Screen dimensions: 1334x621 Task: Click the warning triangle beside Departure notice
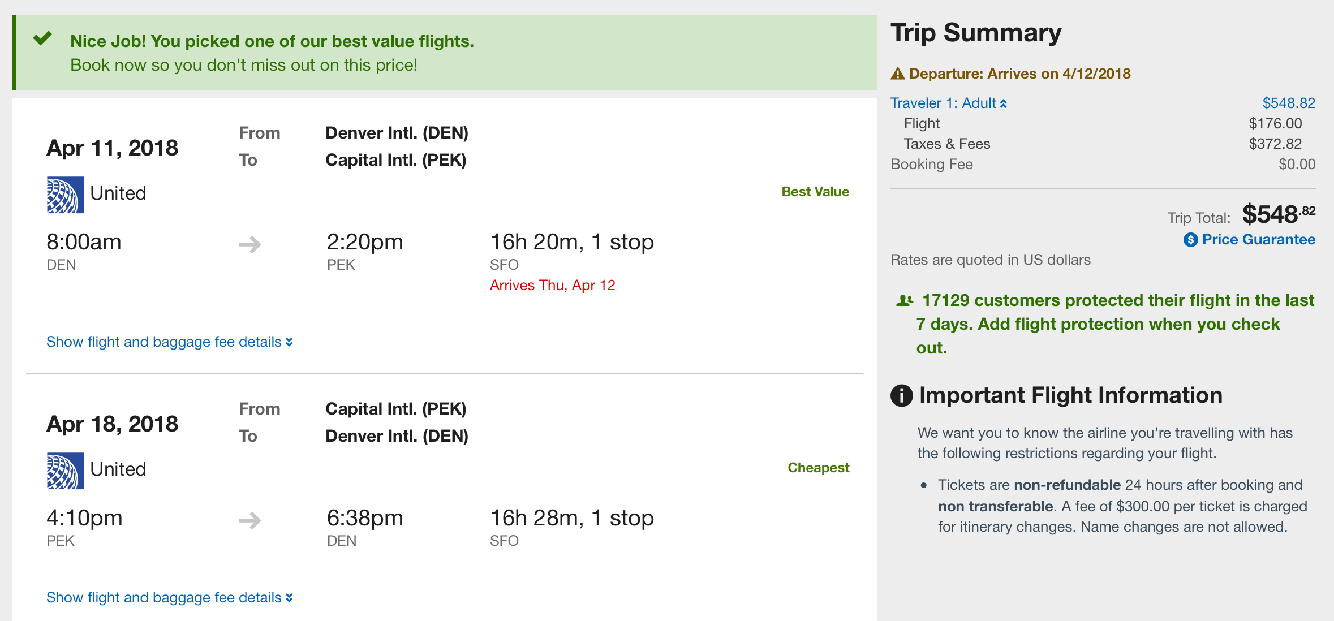(898, 74)
